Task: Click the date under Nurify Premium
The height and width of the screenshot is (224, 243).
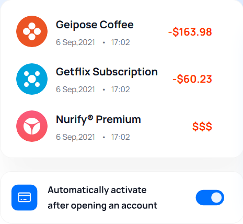Action: coord(75,137)
